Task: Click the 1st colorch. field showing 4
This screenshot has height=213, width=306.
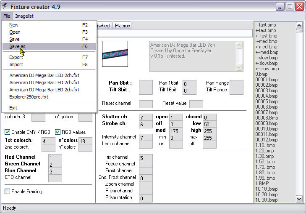Action: (48, 141)
